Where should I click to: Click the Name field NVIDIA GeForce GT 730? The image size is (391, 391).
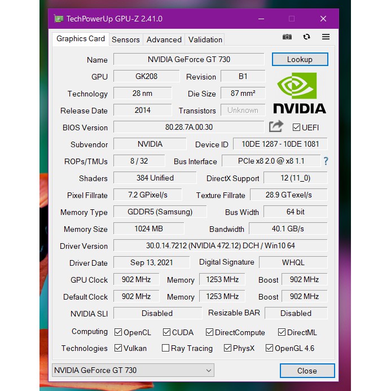tap(189, 59)
